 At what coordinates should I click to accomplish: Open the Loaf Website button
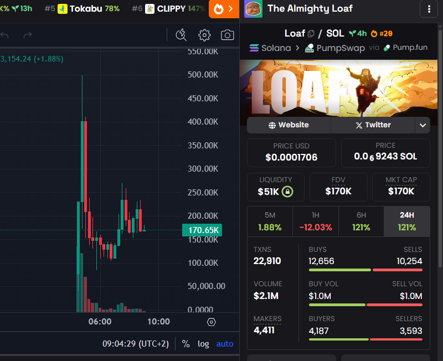pyautogui.click(x=289, y=125)
